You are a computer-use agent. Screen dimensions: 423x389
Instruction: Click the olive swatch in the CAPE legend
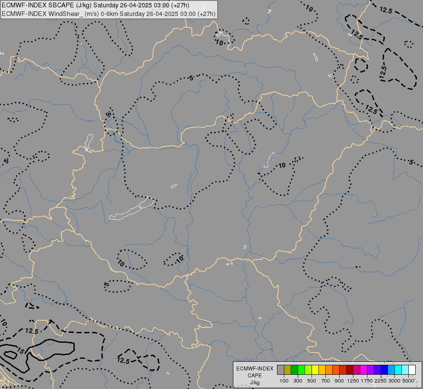[x=288, y=370]
